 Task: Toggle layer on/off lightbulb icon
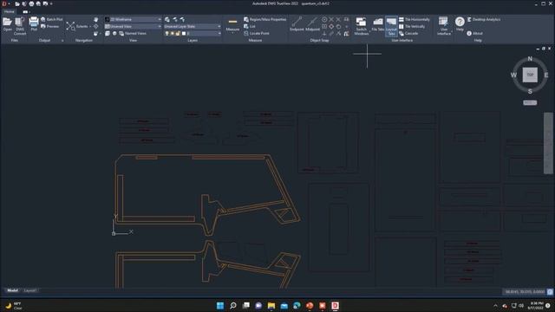tap(166, 33)
